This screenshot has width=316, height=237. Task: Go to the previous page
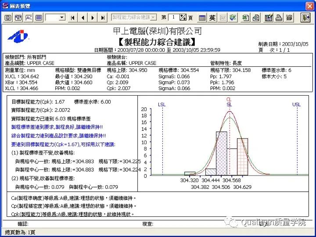[83, 18]
